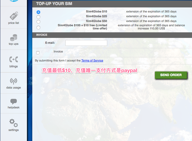Click the 'INVOICE' section header
192x141 pixels.
pyautogui.click(x=42, y=35)
